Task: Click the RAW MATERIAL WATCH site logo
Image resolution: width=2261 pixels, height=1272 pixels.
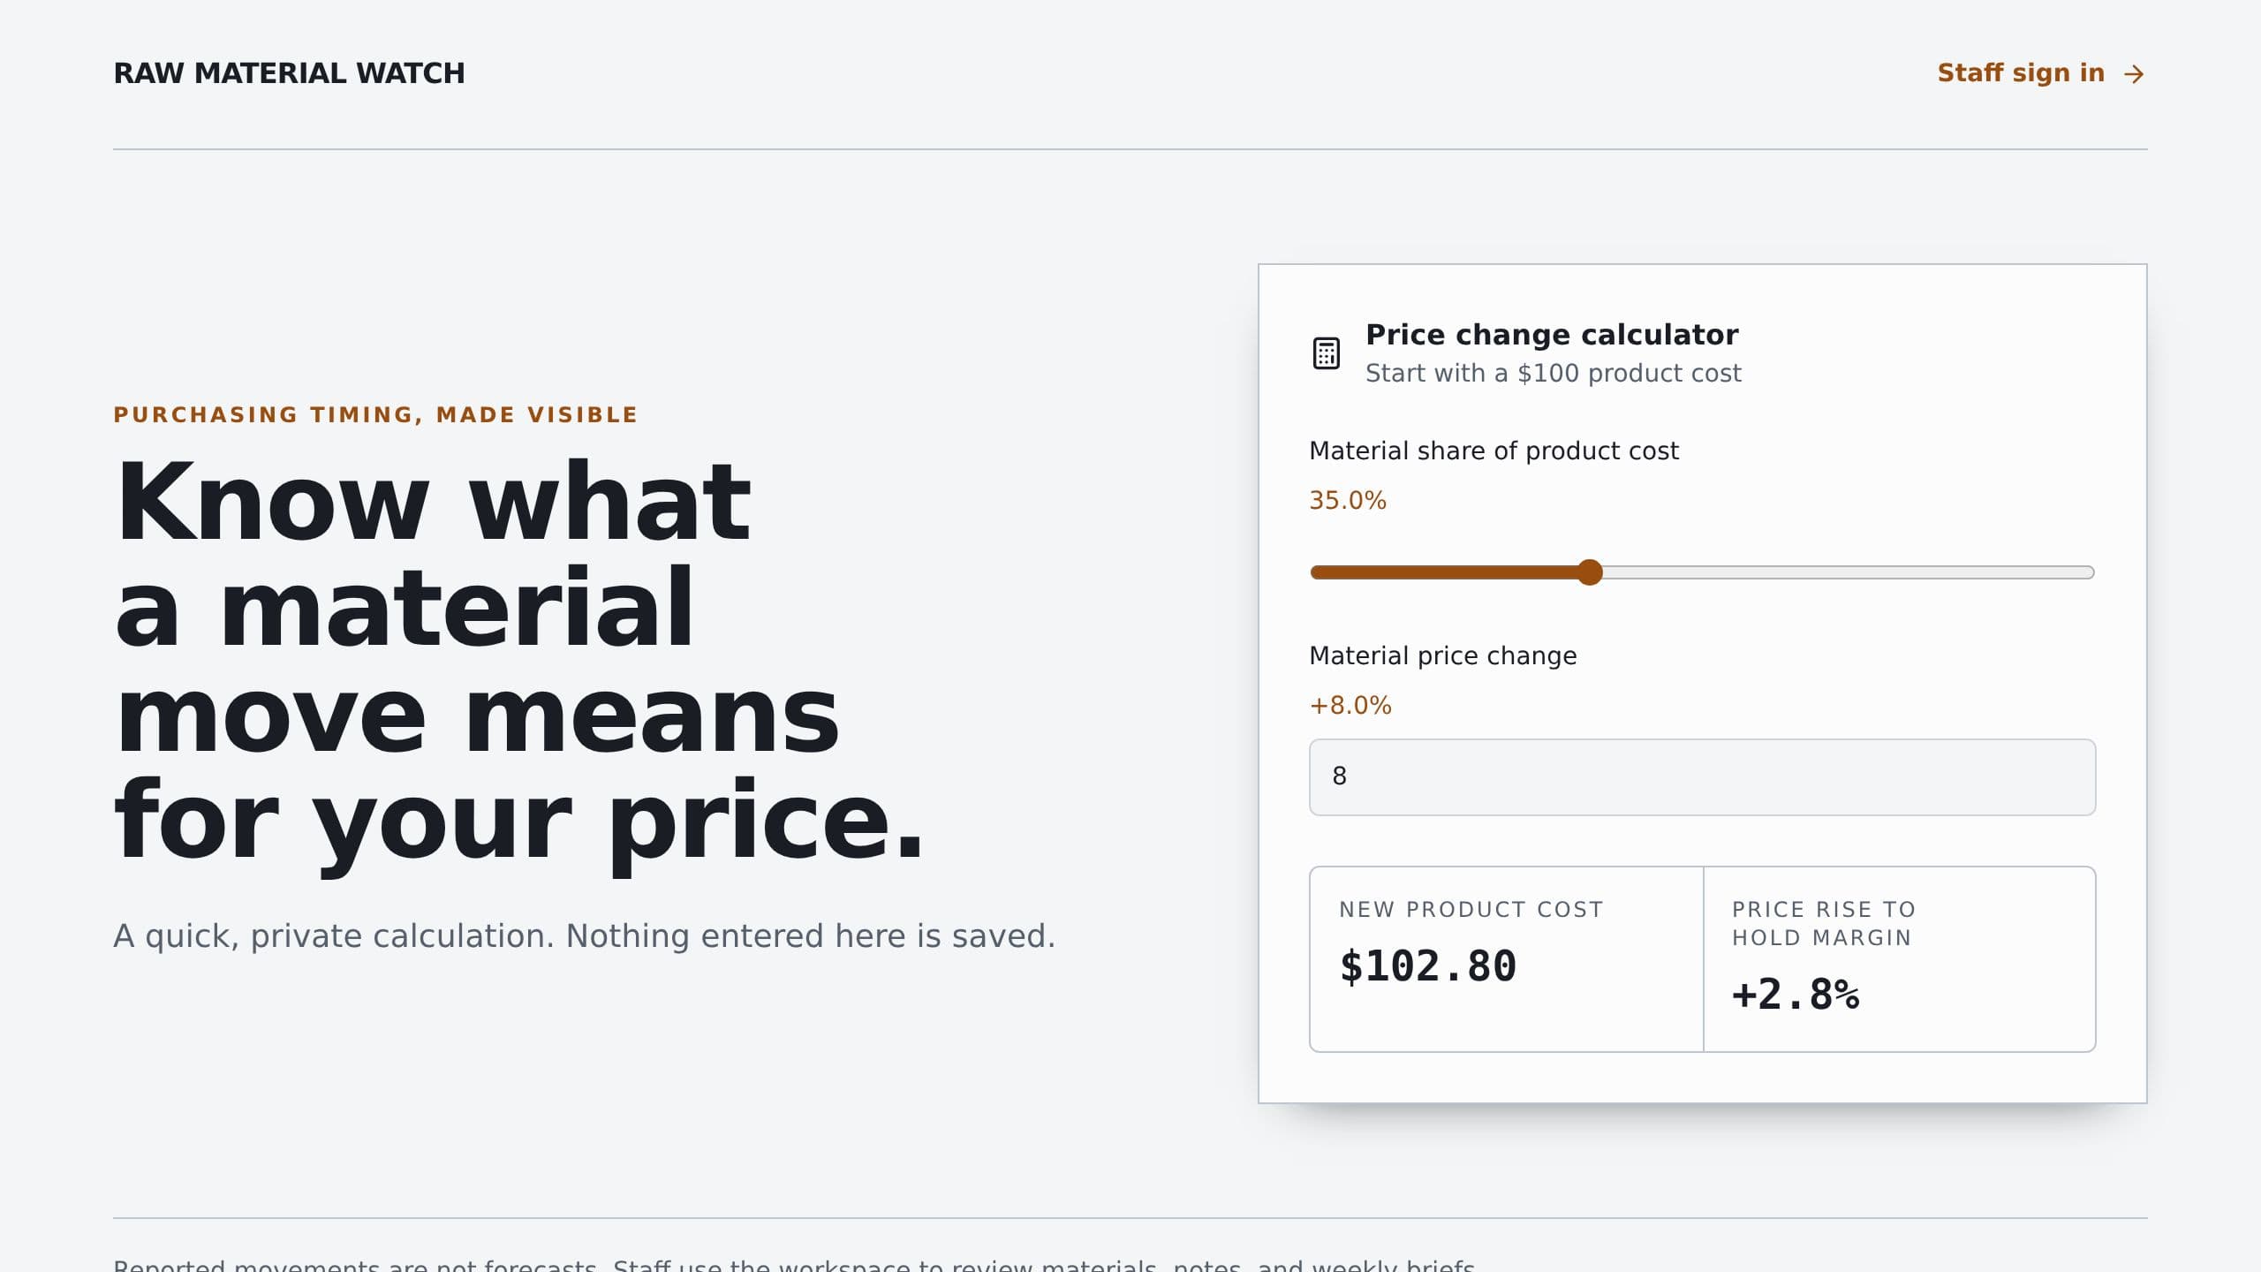Action: (x=289, y=73)
